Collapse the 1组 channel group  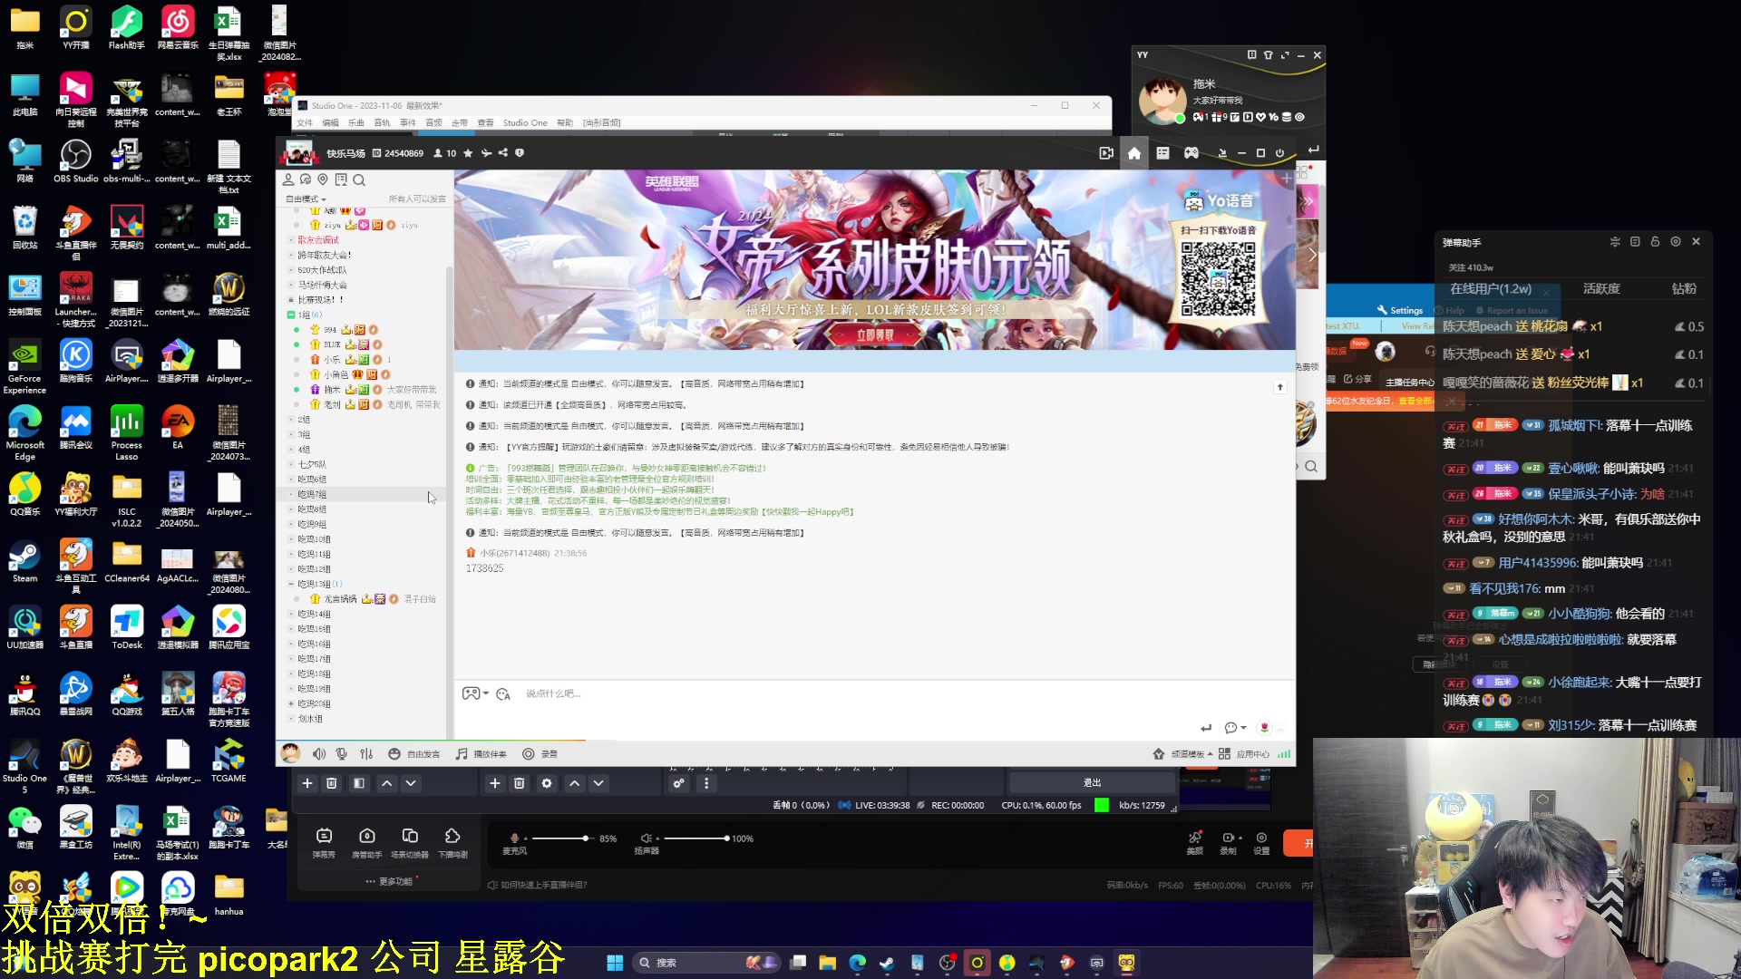point(291,315)
